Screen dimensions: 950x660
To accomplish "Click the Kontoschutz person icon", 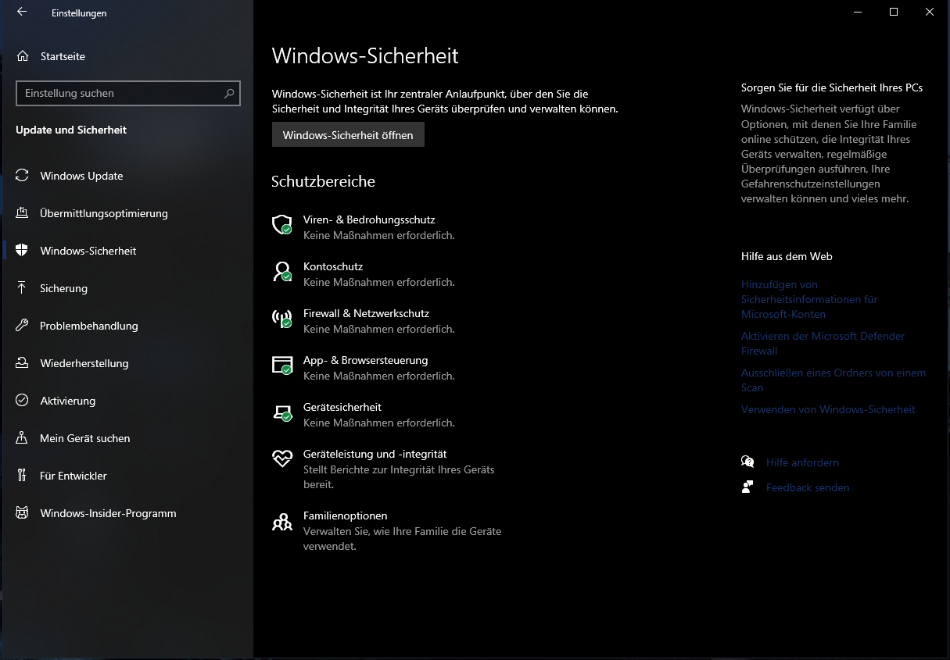I will [281, 272].
